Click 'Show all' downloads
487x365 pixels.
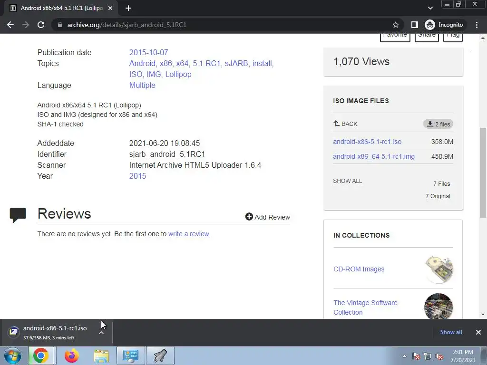click(x=451, y=332)
